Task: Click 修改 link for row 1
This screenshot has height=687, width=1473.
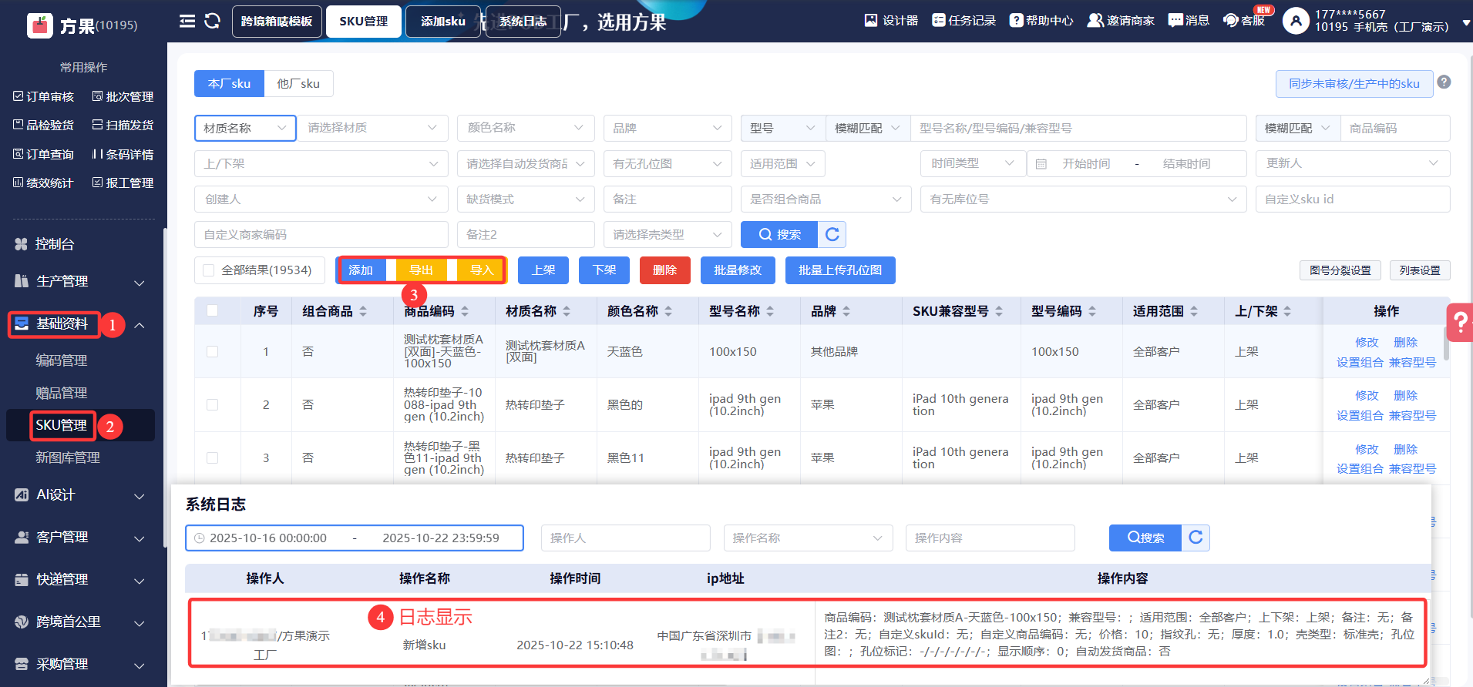Action: coord(1367,342)
